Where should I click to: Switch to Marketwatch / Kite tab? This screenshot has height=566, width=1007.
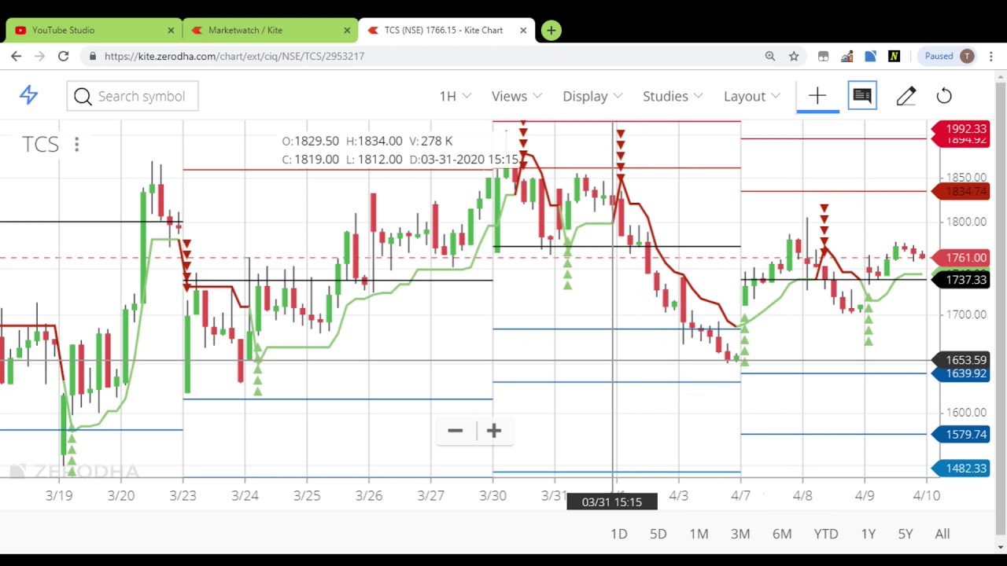click(269, 30)
